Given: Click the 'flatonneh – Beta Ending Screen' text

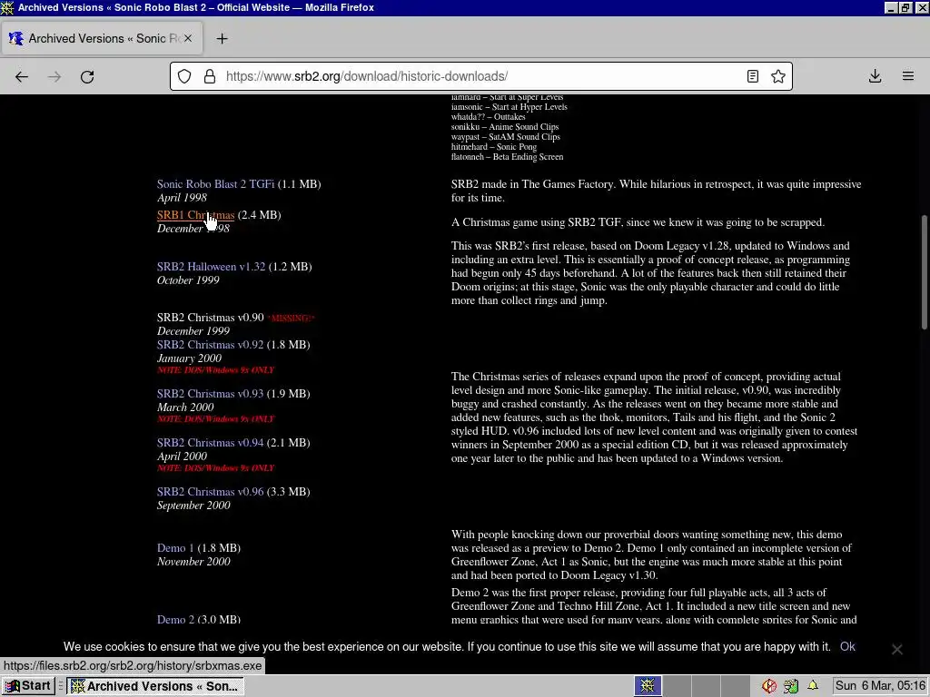Looking at the screenshot, I should pyautogui.click(x=507, y=157).
